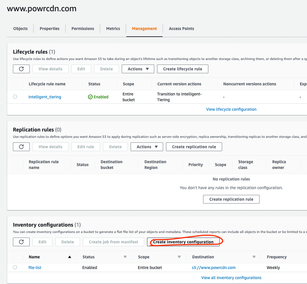Open View lifecycle configuration link
This screenshot has width=307, height=284.
point(231,109)
